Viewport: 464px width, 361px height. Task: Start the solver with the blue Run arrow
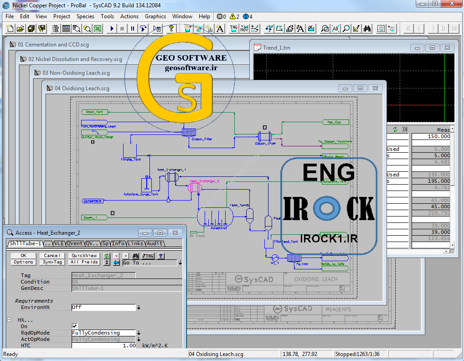pos(112,29)
